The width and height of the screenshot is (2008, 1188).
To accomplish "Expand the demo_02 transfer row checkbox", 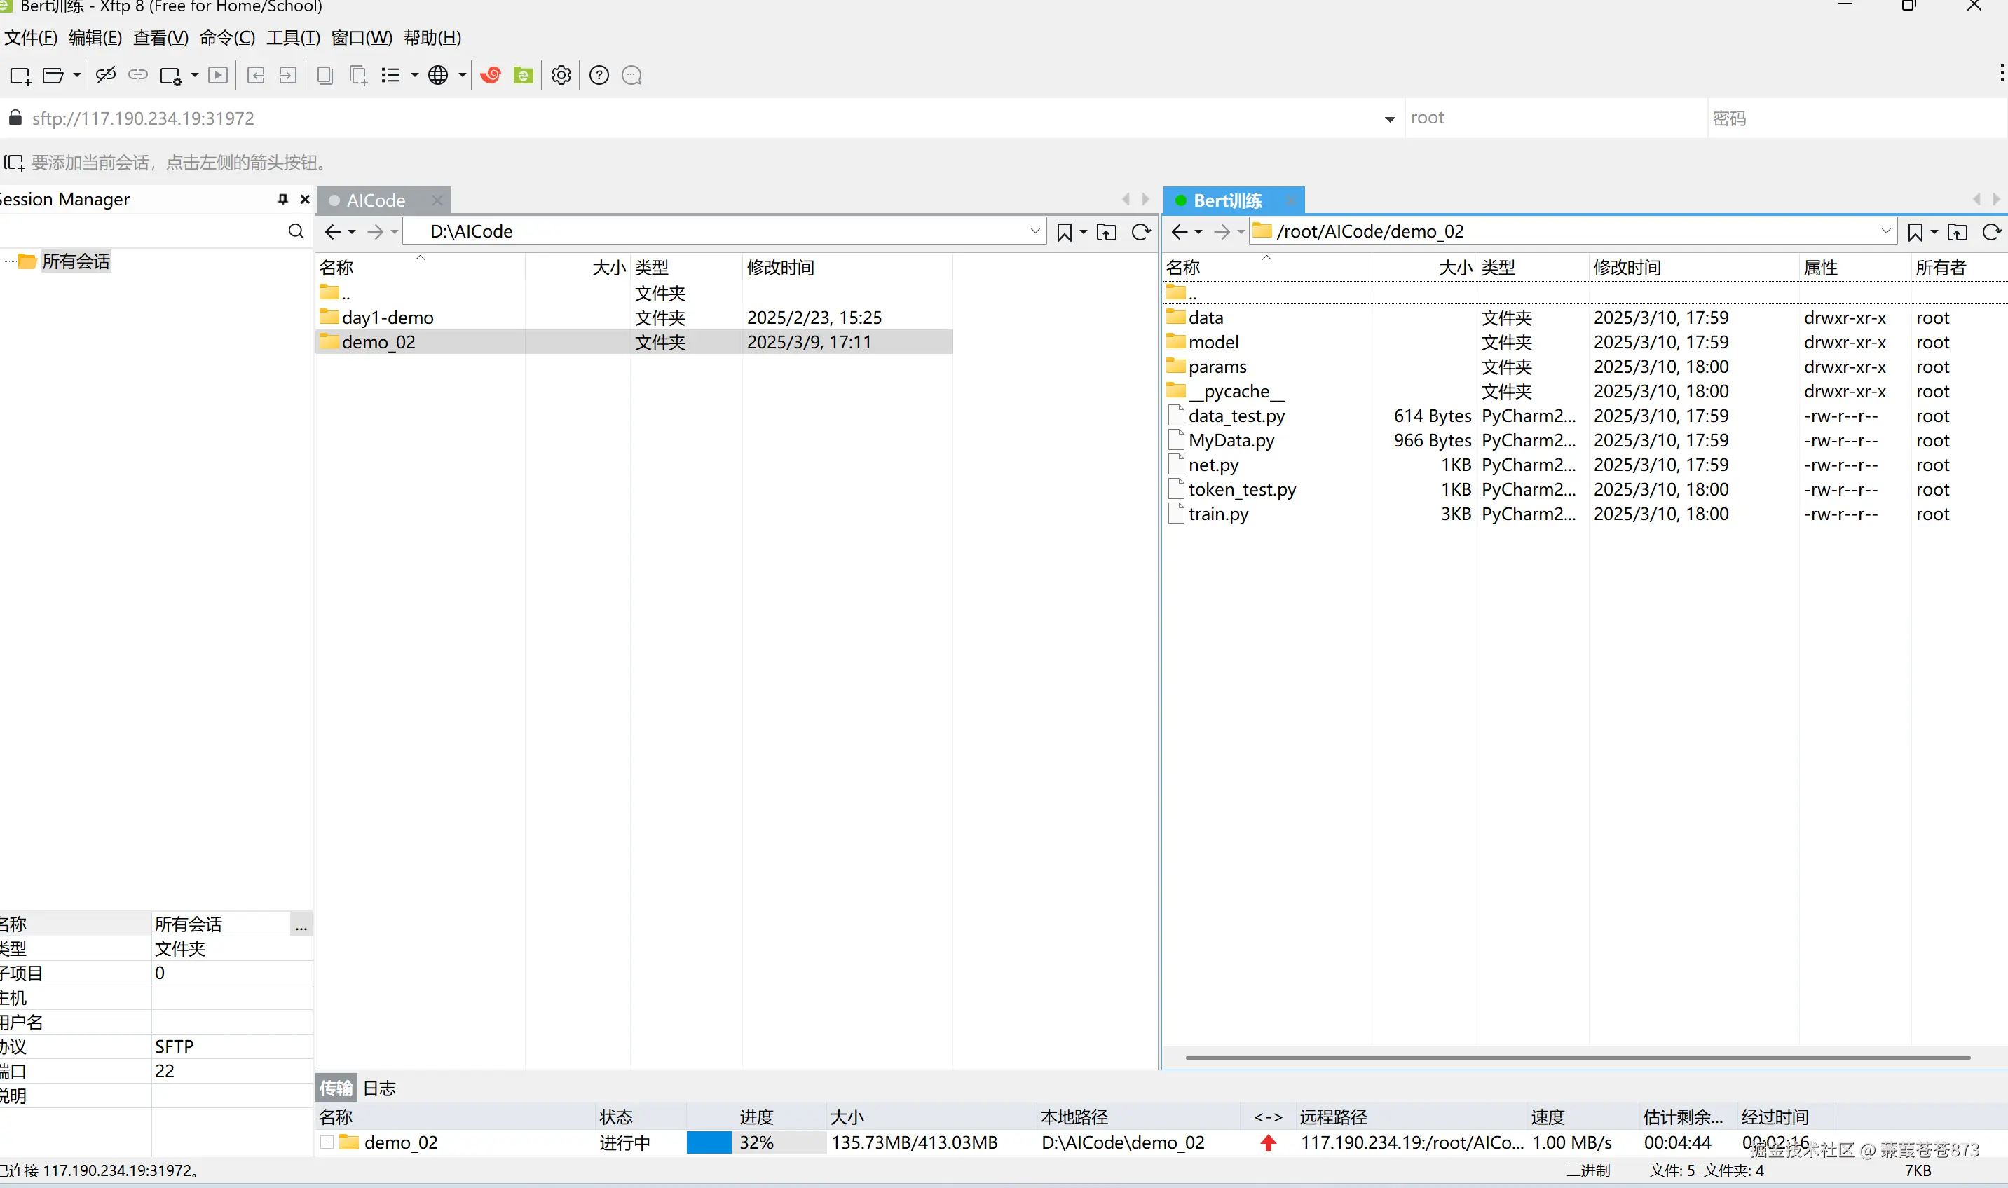I will click(x=327, y=1142).
